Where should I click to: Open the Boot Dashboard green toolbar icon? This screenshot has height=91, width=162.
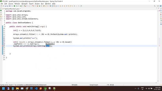tap(14, 6)
